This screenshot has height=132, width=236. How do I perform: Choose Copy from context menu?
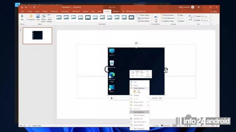[x=139, y=85]
